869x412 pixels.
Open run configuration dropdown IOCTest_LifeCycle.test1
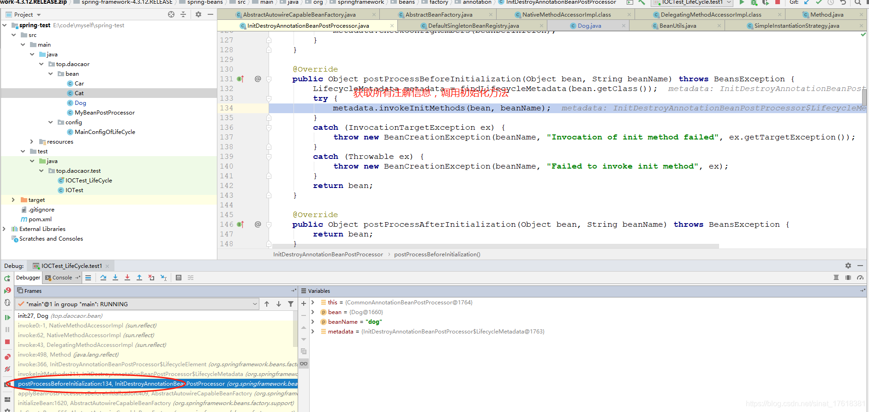(x=692, y=2)
